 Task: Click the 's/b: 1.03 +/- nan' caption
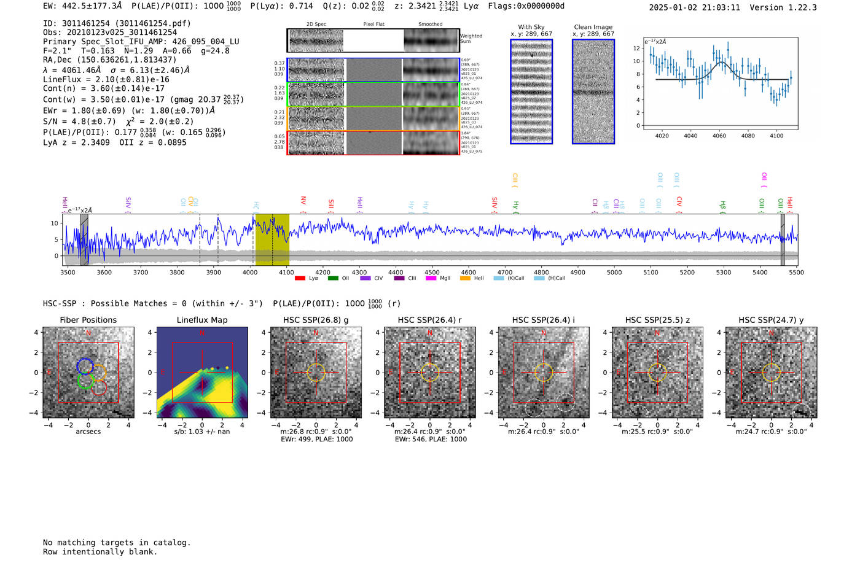(202, 432)
